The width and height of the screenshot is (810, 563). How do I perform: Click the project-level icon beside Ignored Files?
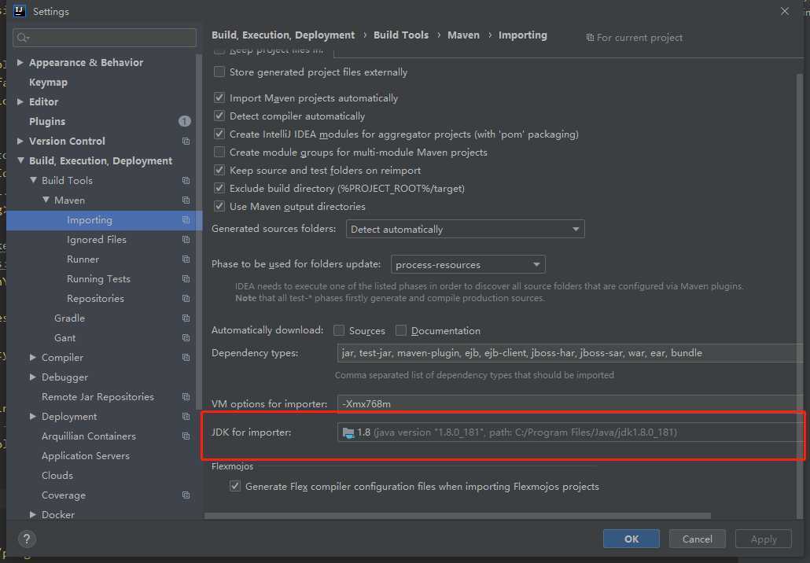point(186,239)
